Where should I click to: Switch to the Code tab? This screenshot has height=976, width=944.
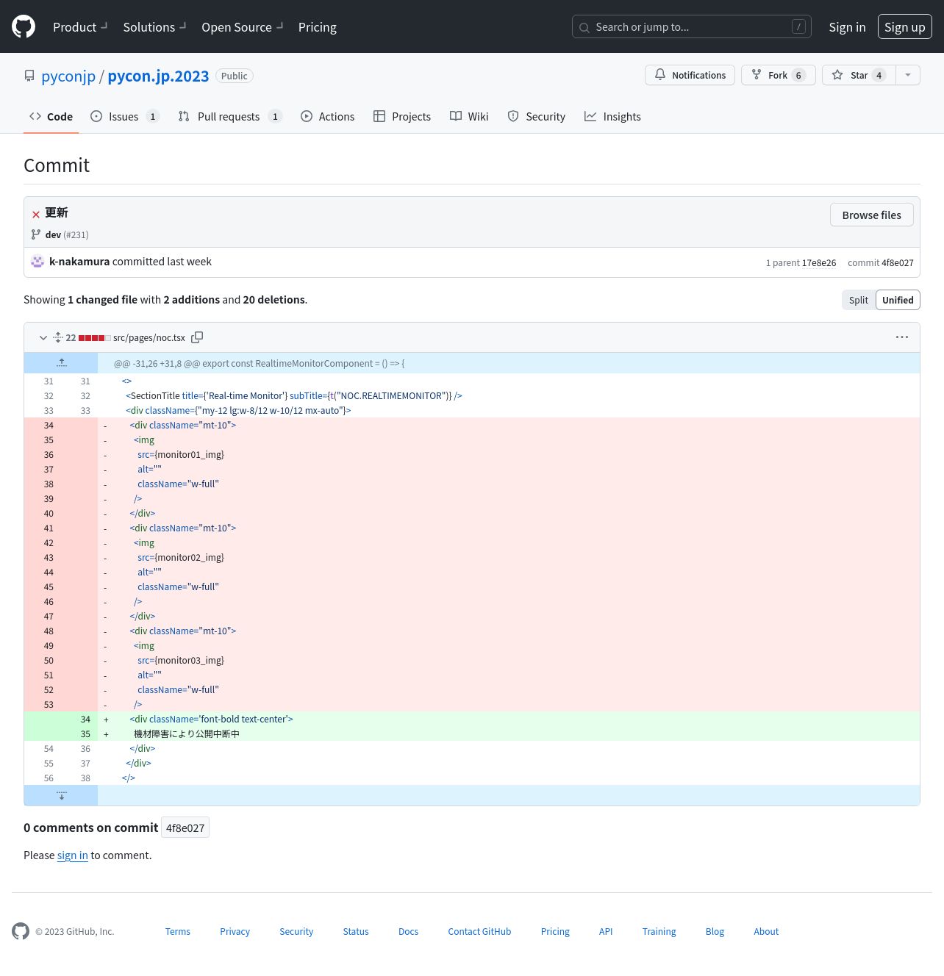(x=51, y=116)
